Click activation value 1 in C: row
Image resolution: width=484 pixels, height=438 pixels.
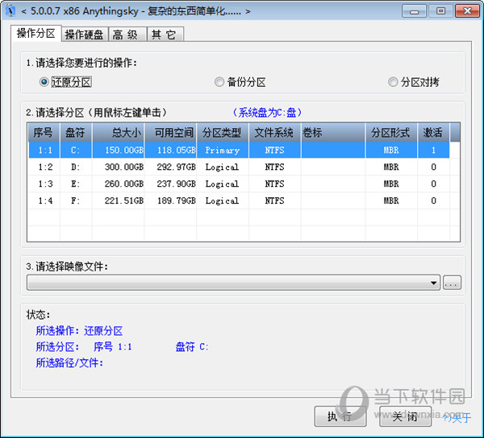click(433, 151)
